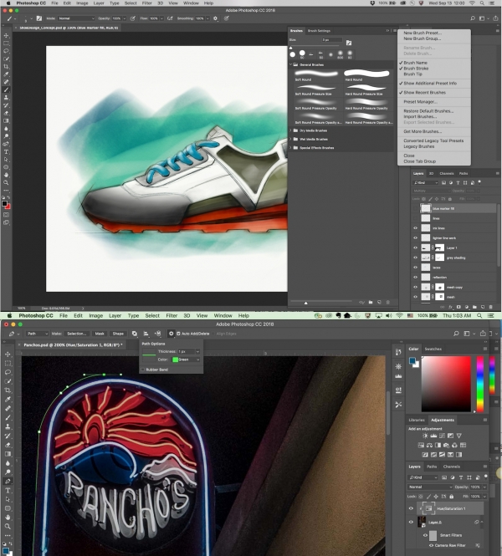Open the path Color dropdown showing Green
502x556 pixels.
tap(186, 360)
